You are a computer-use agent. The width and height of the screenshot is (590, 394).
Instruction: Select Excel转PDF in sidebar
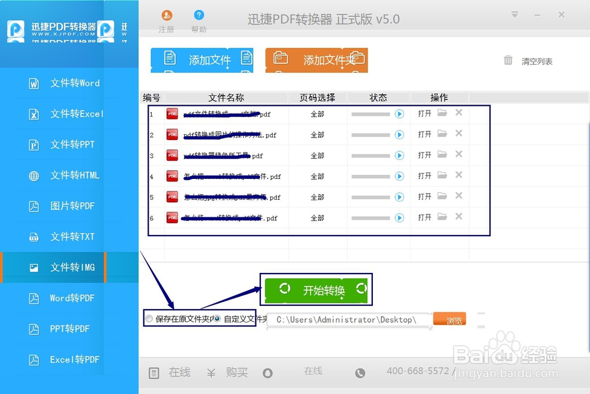[70, 360]
